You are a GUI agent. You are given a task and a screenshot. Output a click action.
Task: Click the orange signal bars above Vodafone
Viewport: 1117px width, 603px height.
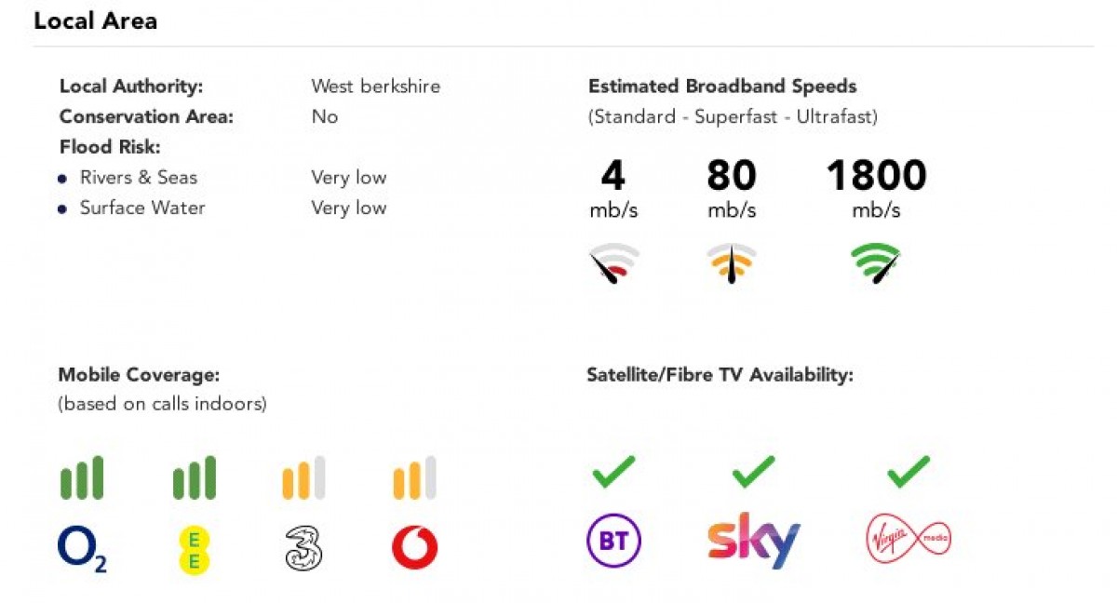[415, 478]
